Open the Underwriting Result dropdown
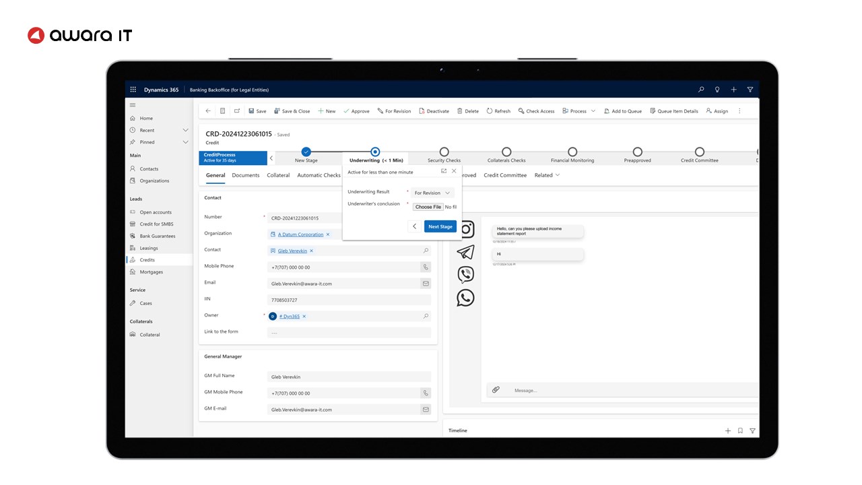 pyautogui.click(x=433, y=193)
